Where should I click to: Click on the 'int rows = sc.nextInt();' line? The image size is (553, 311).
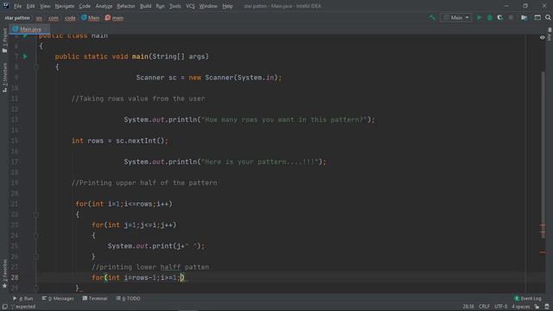(120, 141)
